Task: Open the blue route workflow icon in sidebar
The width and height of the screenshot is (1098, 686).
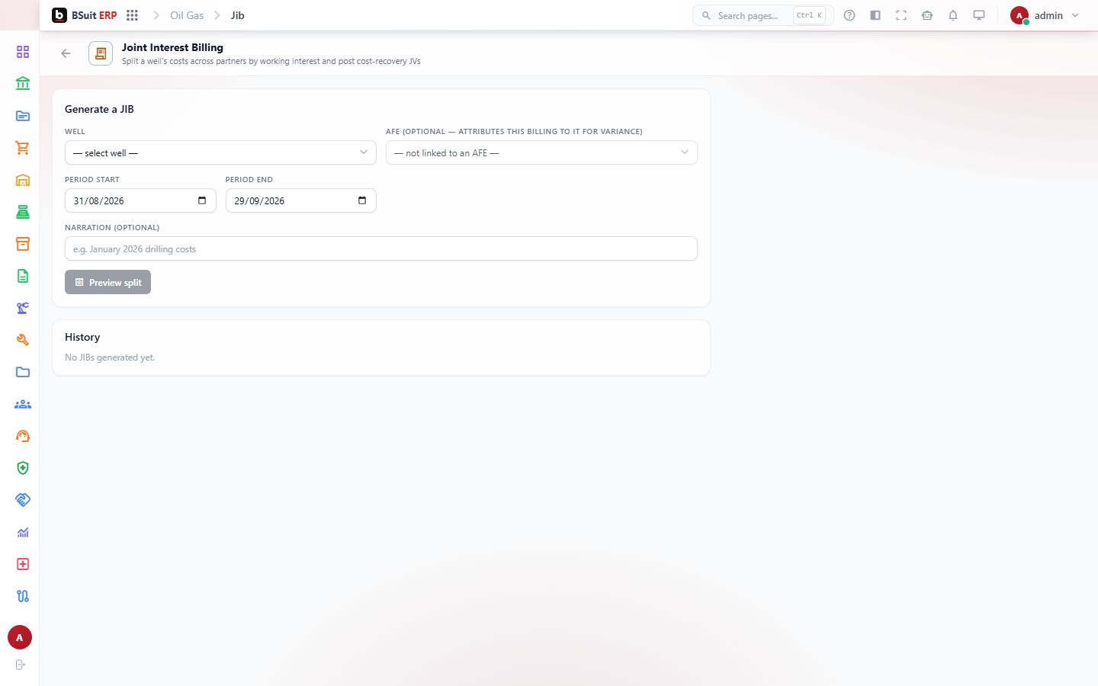Action: point(23,596)
